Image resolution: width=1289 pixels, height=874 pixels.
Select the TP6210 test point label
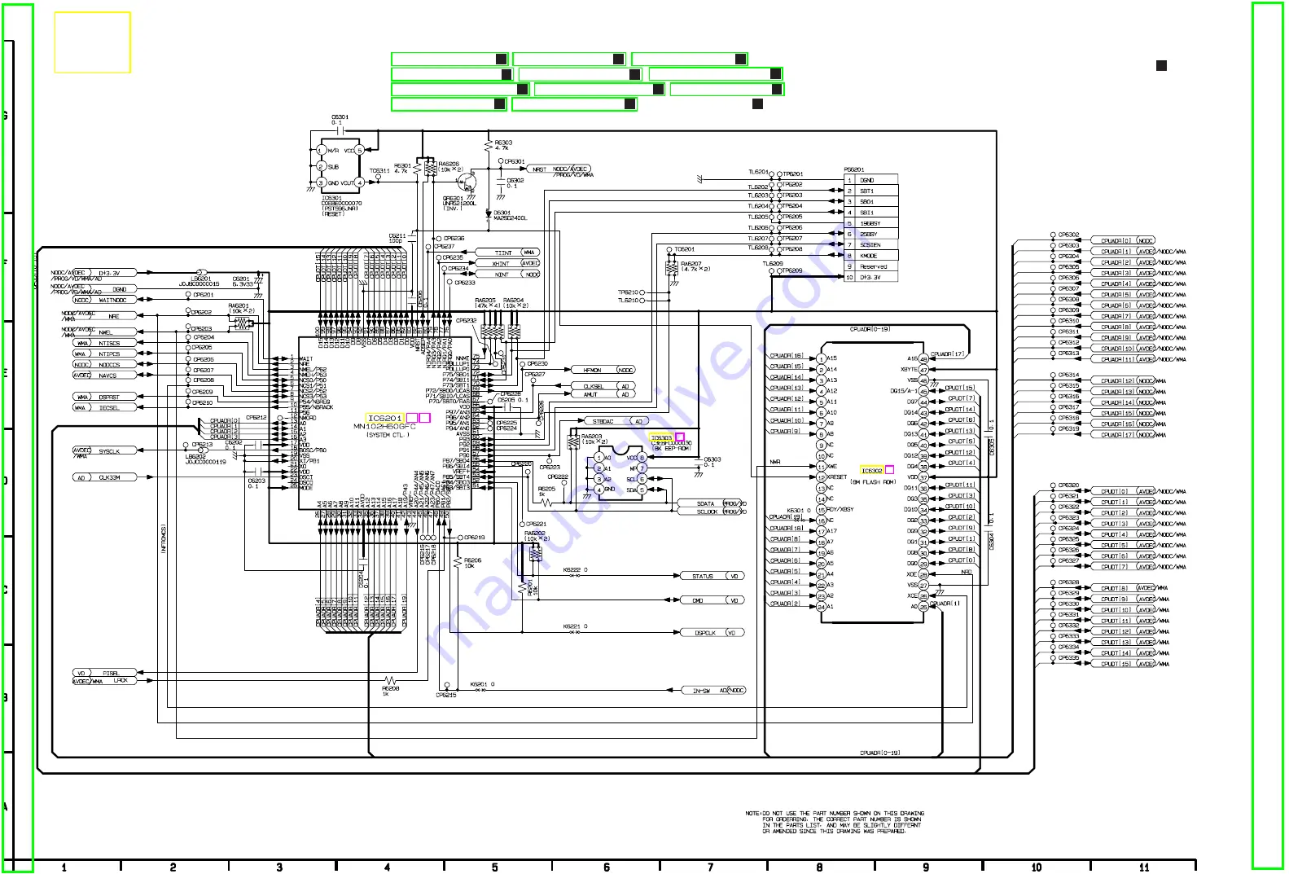point(627,292)
